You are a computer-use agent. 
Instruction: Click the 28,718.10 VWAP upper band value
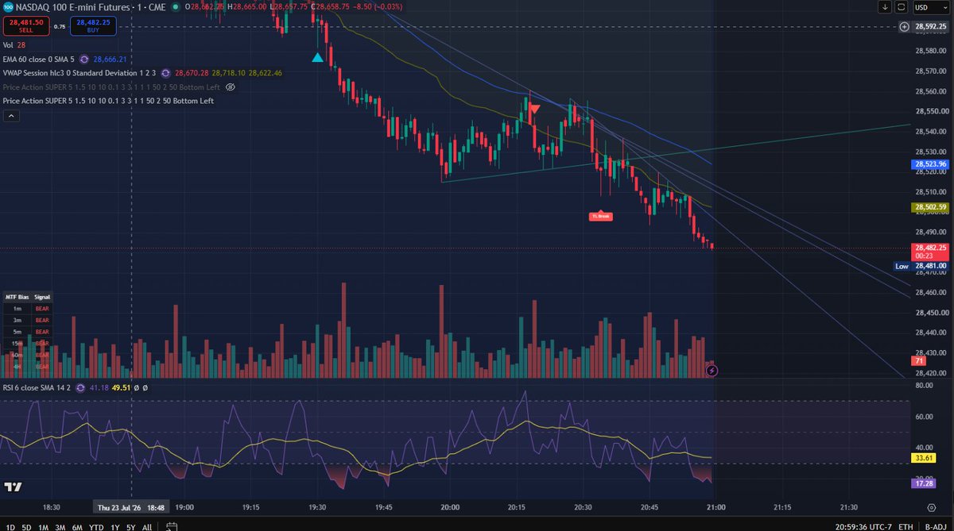[228, 73]
